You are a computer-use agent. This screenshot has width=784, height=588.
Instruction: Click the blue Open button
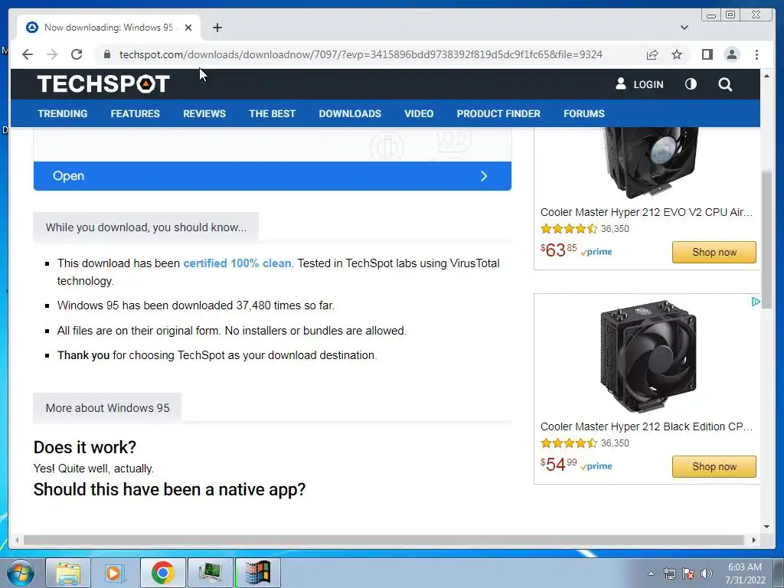273,176
